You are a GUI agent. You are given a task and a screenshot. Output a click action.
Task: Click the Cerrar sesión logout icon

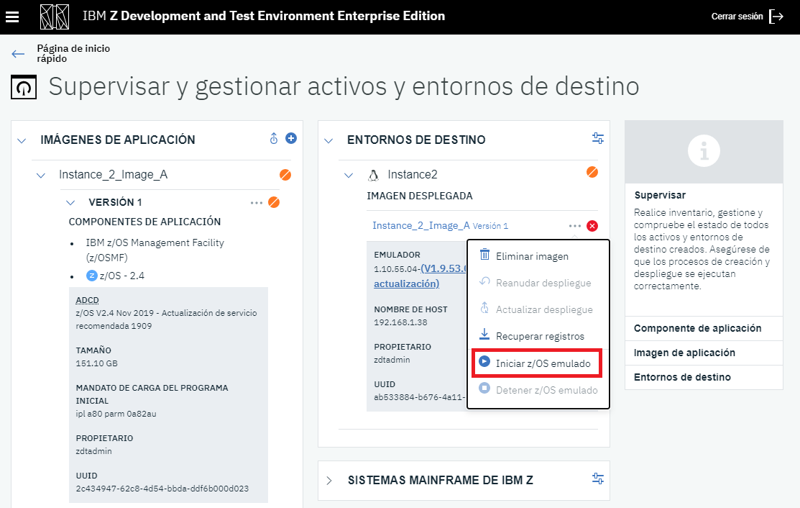pyautogui.click(x=776, y=17)
